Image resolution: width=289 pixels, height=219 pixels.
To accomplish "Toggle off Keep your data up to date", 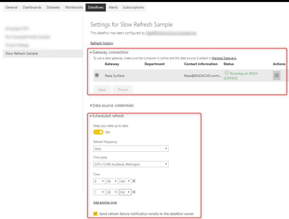I will tap(98, 132).
